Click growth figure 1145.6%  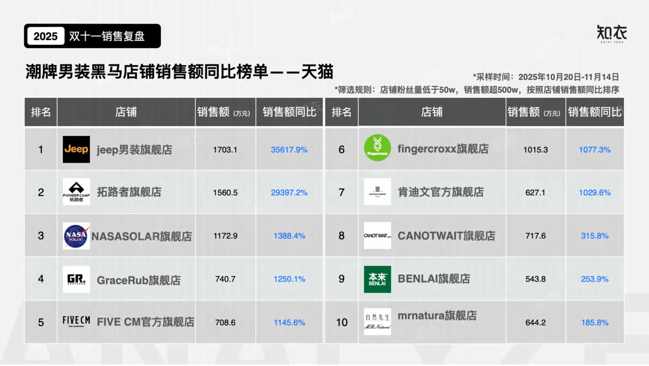pos(289,322)
